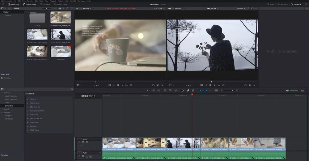Solo the Audio 1 track

[87, 156]
